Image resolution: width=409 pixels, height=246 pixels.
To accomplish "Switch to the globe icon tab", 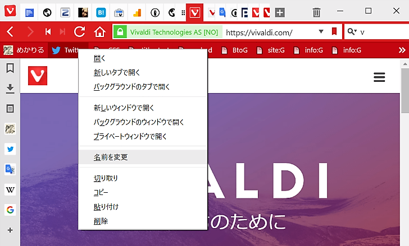I will click(47, 12).
